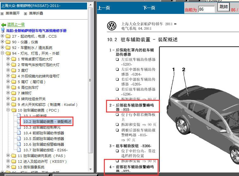The image size is (239, 176).
Task: Click the Volkswagen logo in document
Action: 111,26
